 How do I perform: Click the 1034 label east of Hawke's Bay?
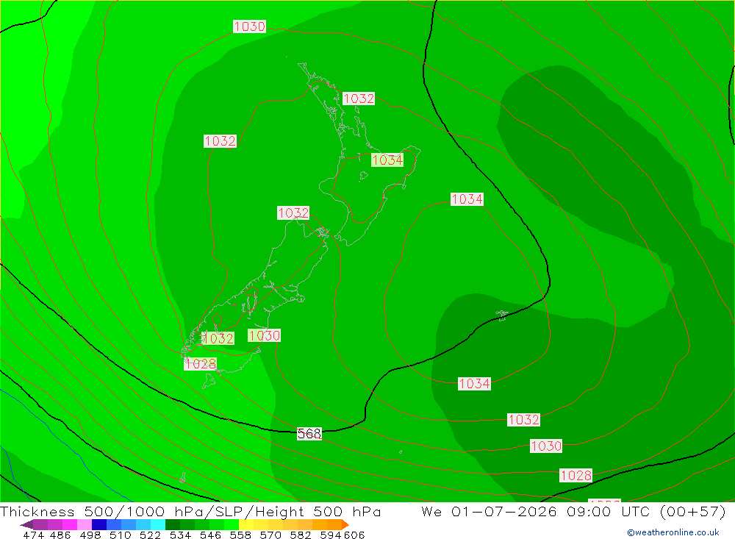(x=467, y=199)
